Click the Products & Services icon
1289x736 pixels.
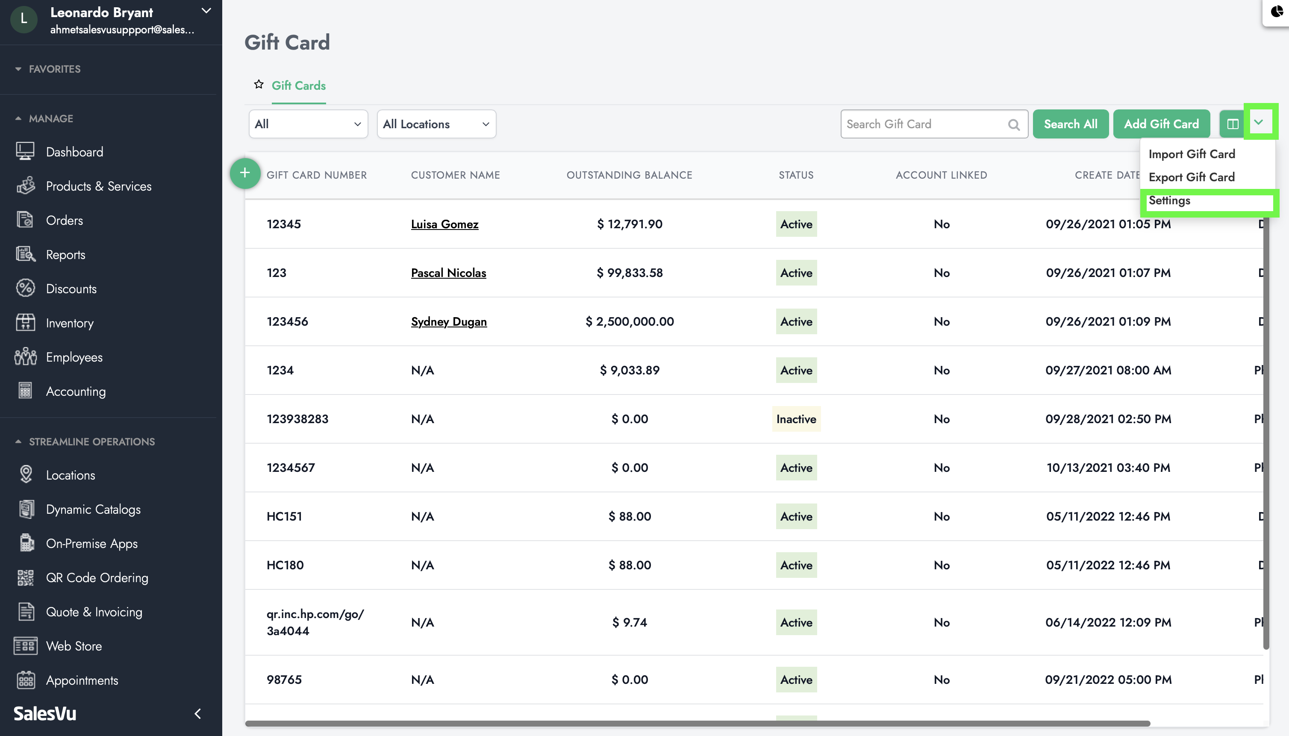[x=25, y=185]
